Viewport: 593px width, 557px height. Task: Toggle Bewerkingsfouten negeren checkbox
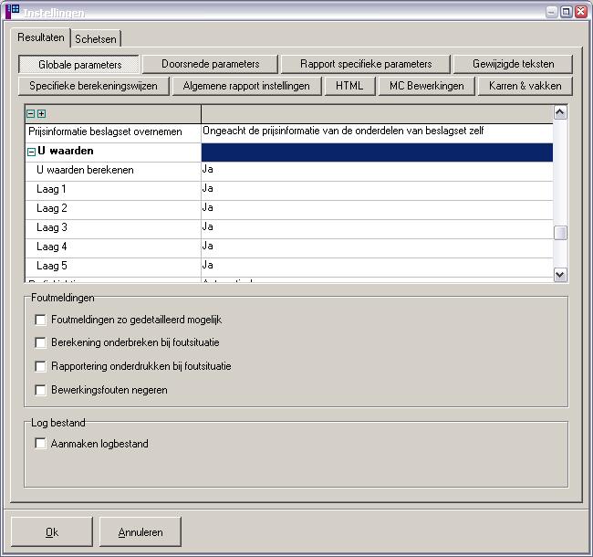pos(40,390)
